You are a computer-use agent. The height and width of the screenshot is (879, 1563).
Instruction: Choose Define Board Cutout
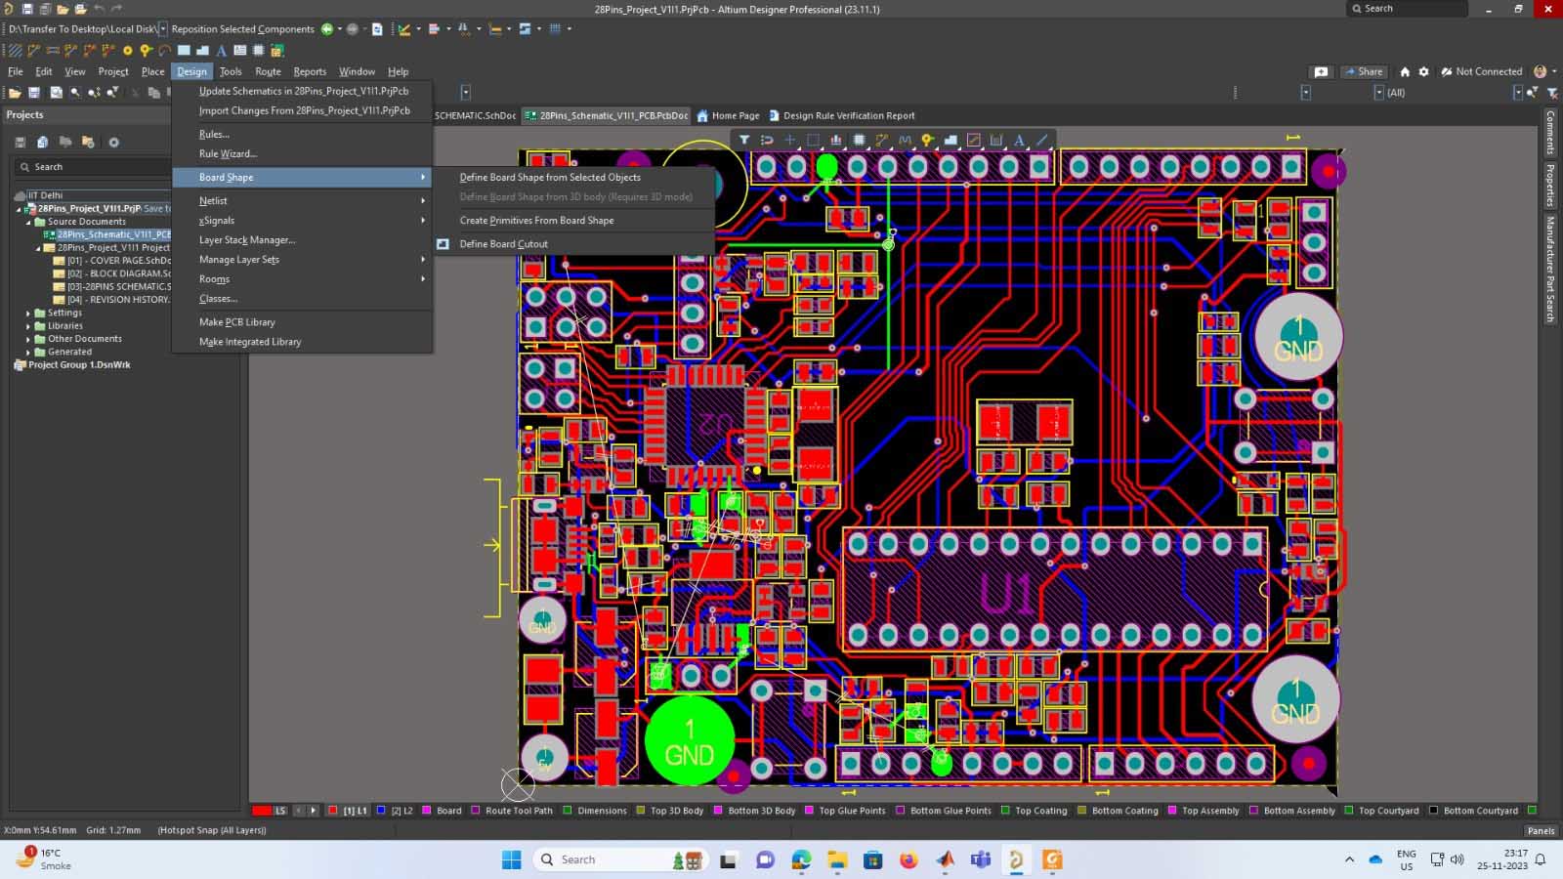point(503,244)
